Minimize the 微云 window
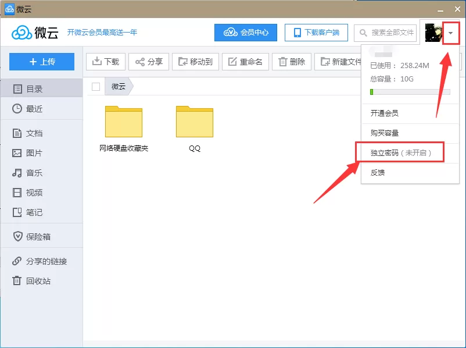Image resolution: width=466 pixels, height=348 pixels. (440, 9)
